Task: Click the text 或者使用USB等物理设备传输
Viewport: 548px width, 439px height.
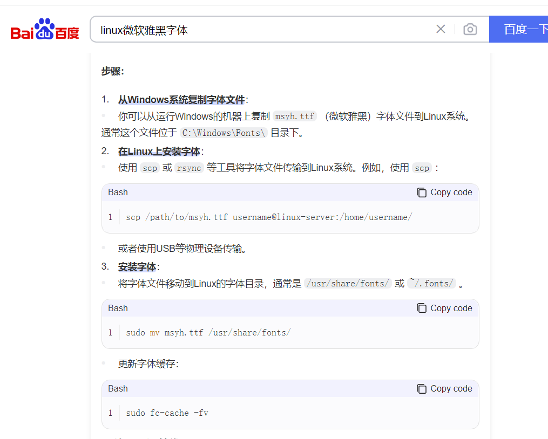Action: pyautogui.click(x=183, y=249)
